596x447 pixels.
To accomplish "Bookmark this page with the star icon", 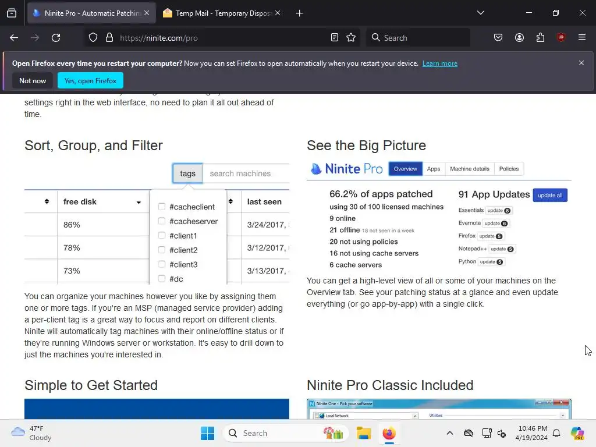I will tap(351, 38).
